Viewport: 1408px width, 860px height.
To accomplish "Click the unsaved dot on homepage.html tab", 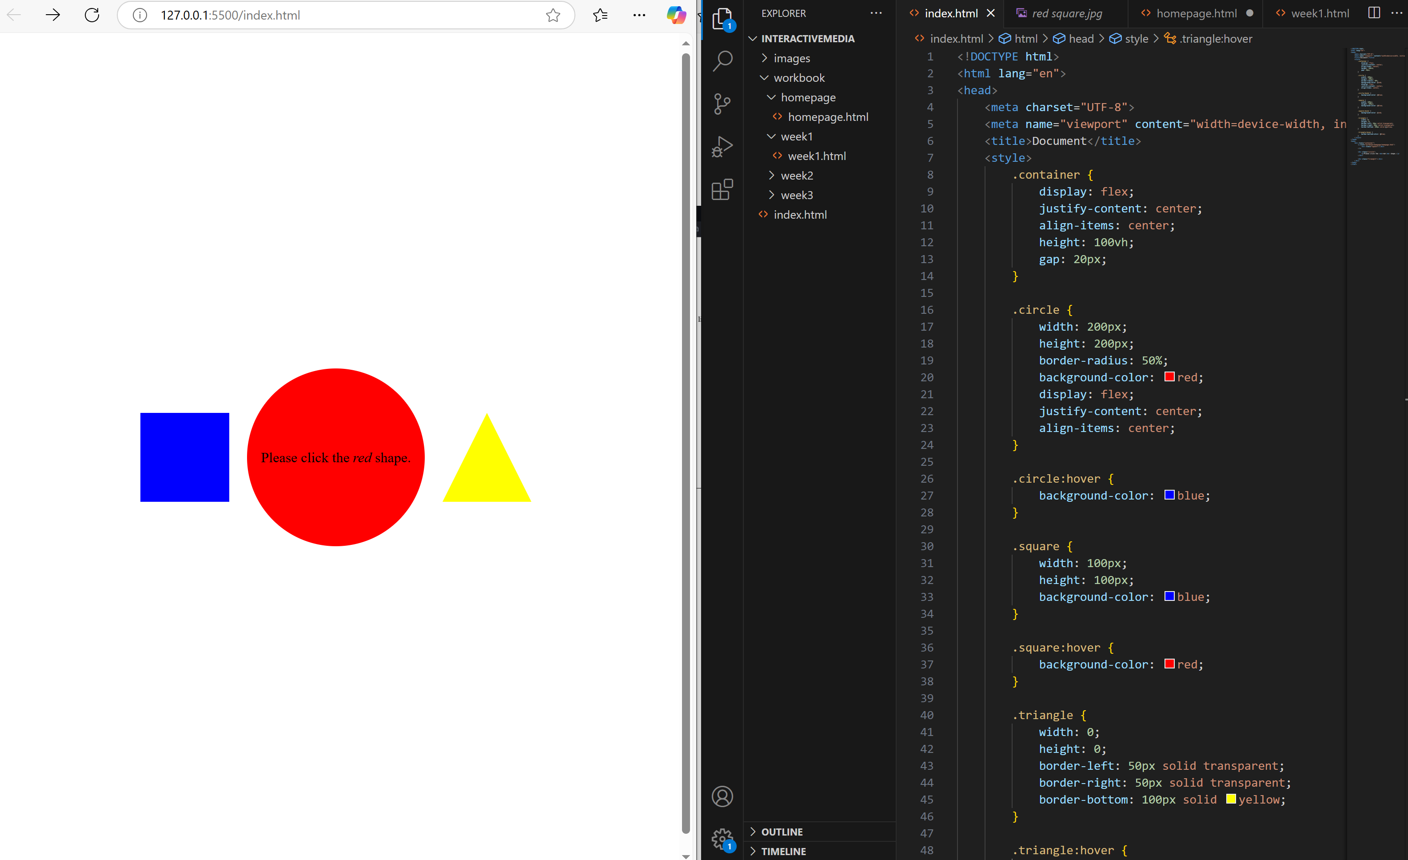I will 1250,13.
